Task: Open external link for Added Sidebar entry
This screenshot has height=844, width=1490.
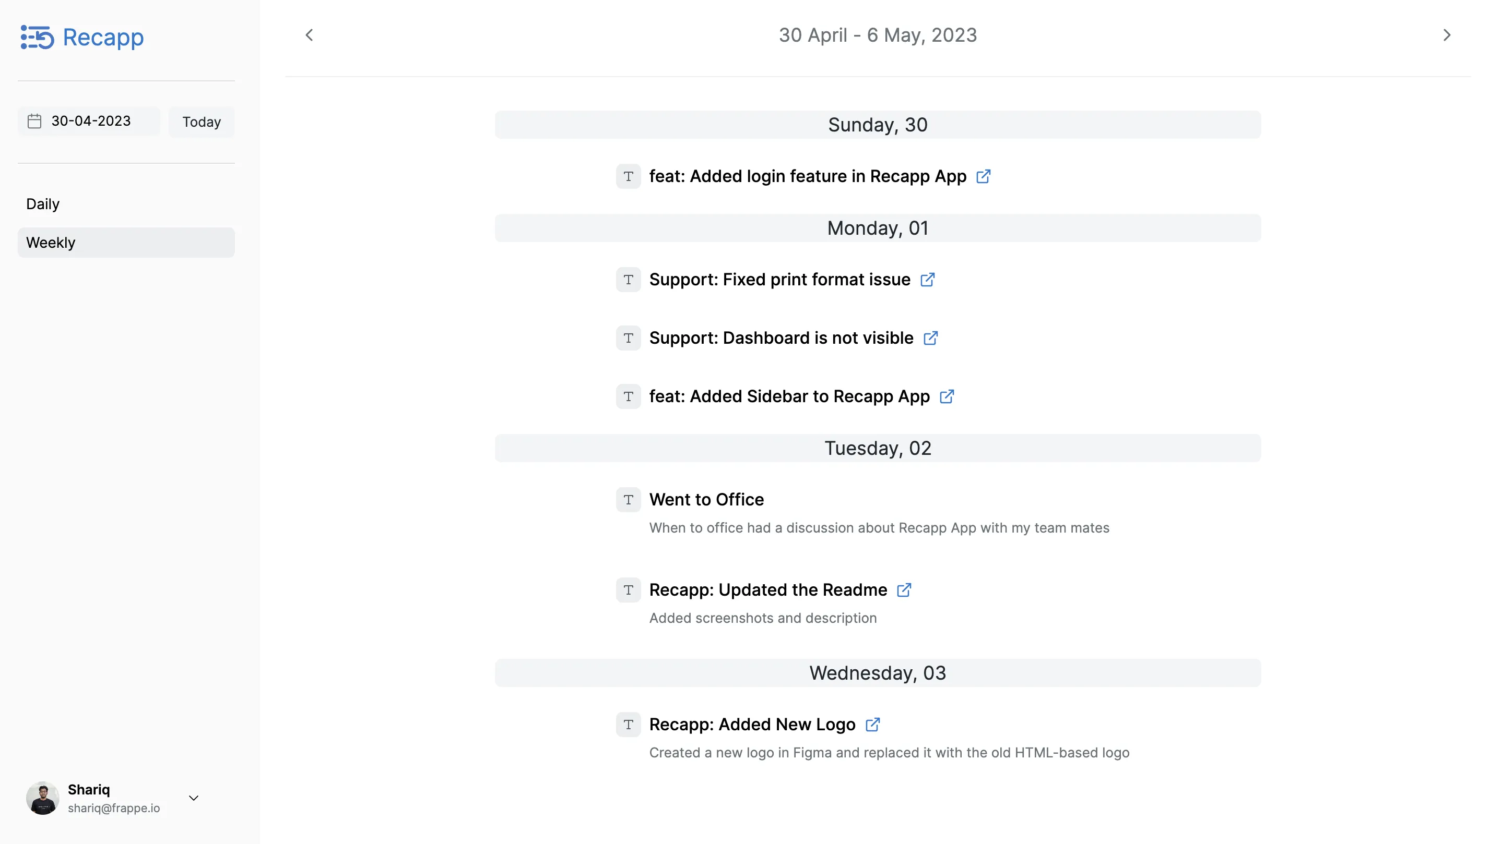Action: 947,396
